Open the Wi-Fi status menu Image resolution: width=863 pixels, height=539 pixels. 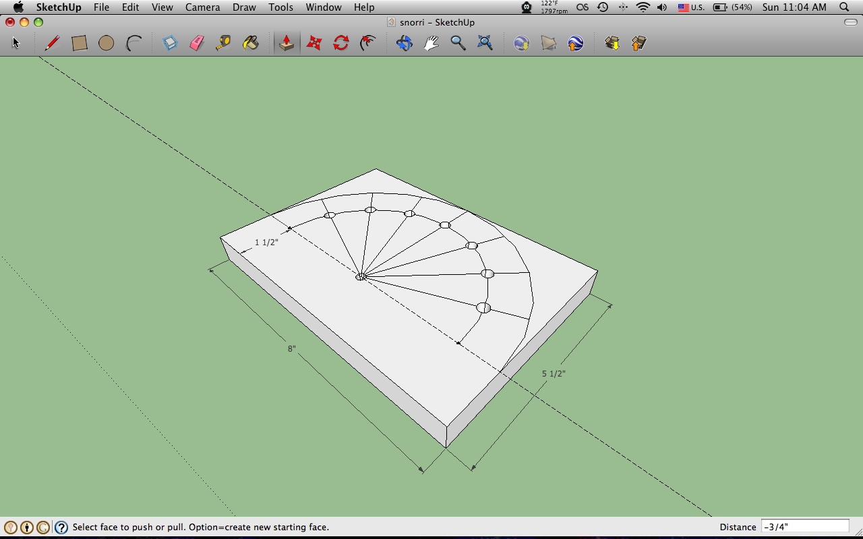tap(643, 7)
